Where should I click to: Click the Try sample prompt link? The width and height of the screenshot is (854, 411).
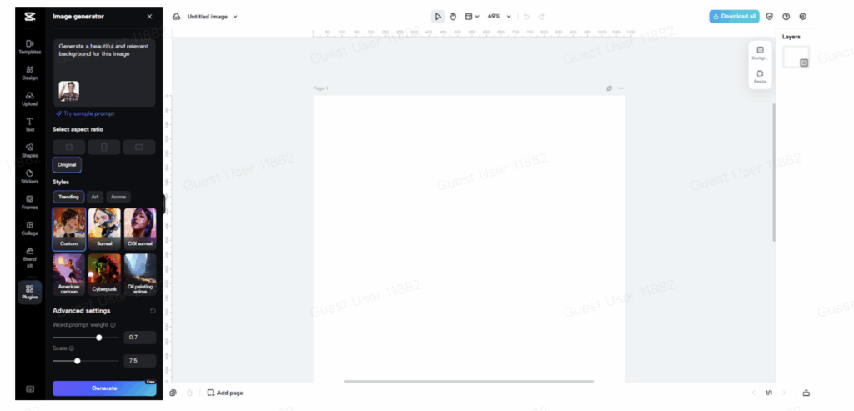(x=85, y=113)
